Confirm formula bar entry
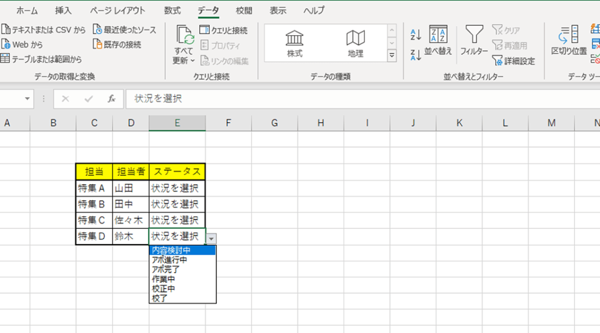 88,99
